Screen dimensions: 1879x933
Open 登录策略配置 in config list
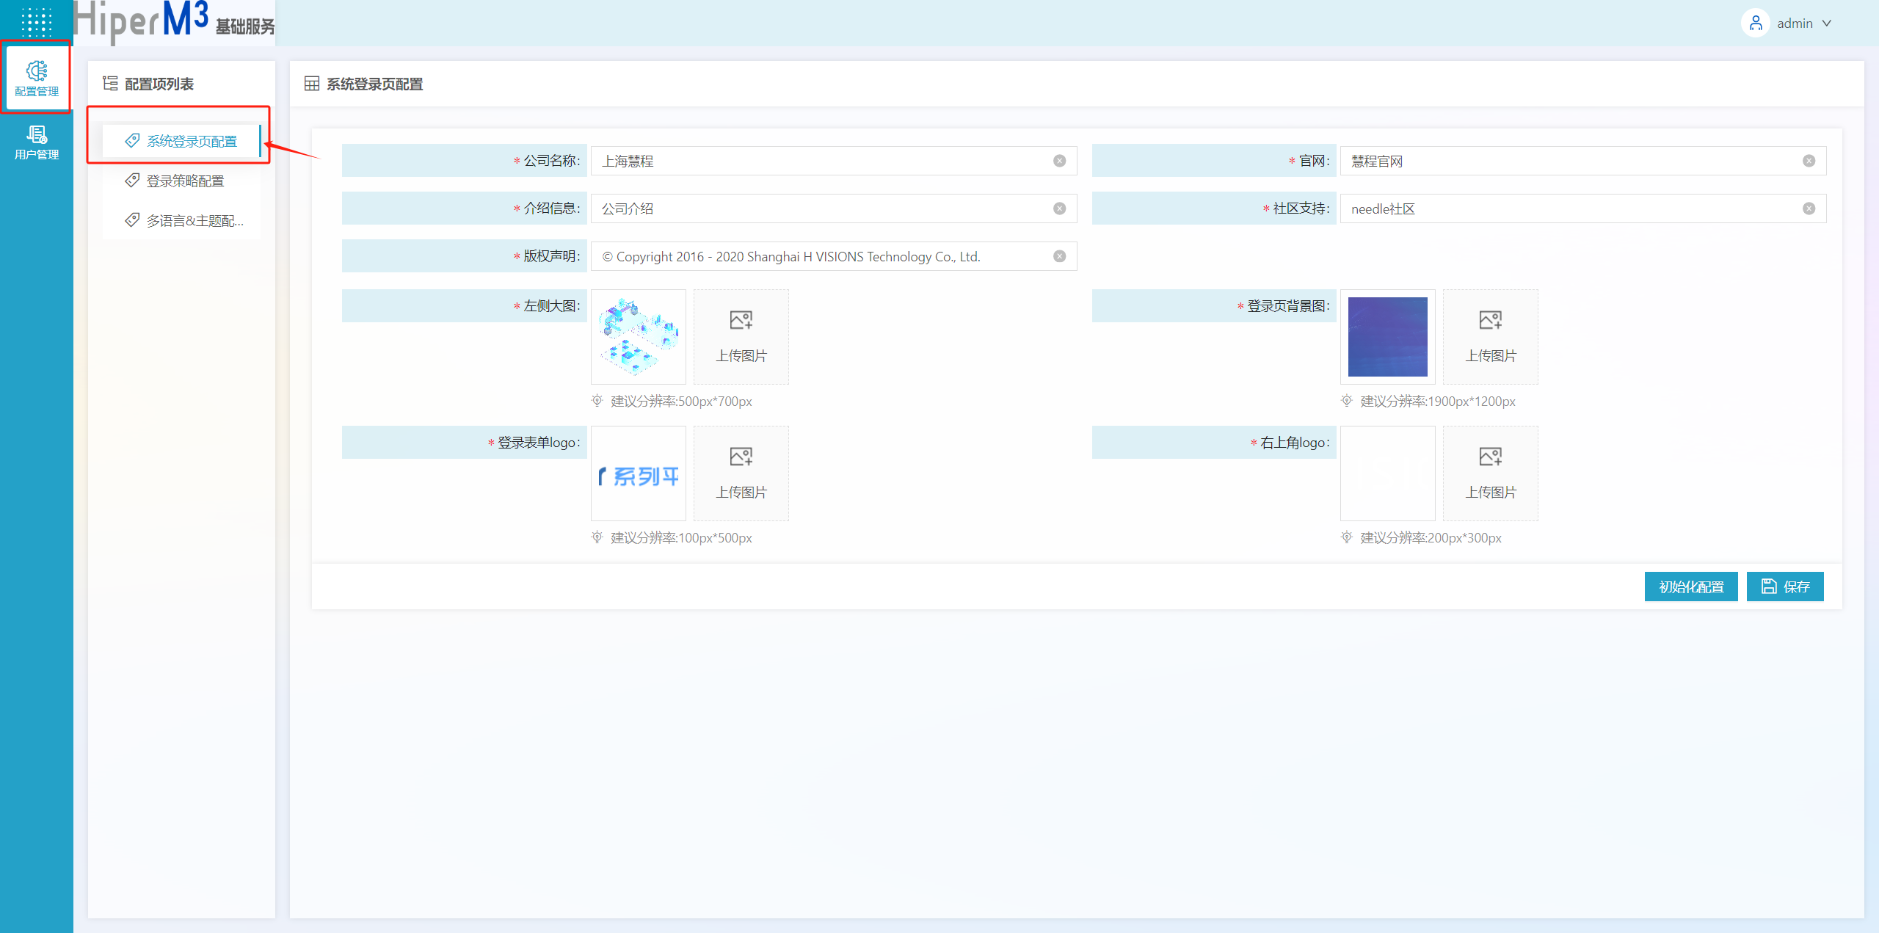pyautogui.click(x=185, y=181)
